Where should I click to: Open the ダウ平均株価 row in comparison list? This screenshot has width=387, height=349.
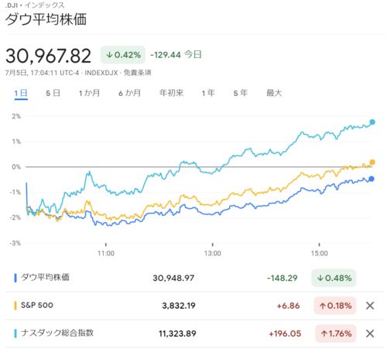click(x=186, y=278)
